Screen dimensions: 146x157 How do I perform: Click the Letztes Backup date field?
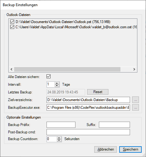(x=66, y=92)
